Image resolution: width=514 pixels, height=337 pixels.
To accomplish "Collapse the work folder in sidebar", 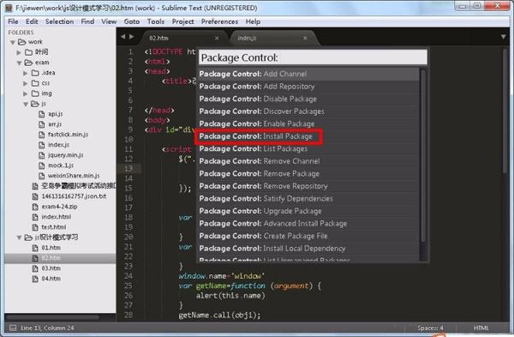I will tap(13, 42).
